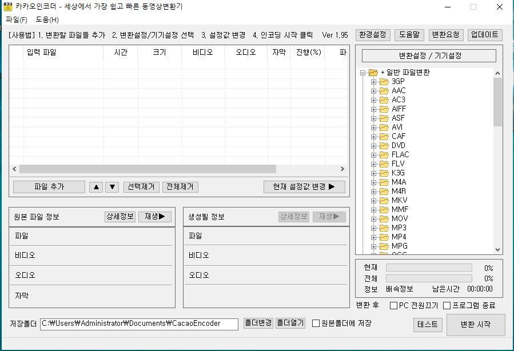Click the FLAC folder icon

tap(384, 155)
